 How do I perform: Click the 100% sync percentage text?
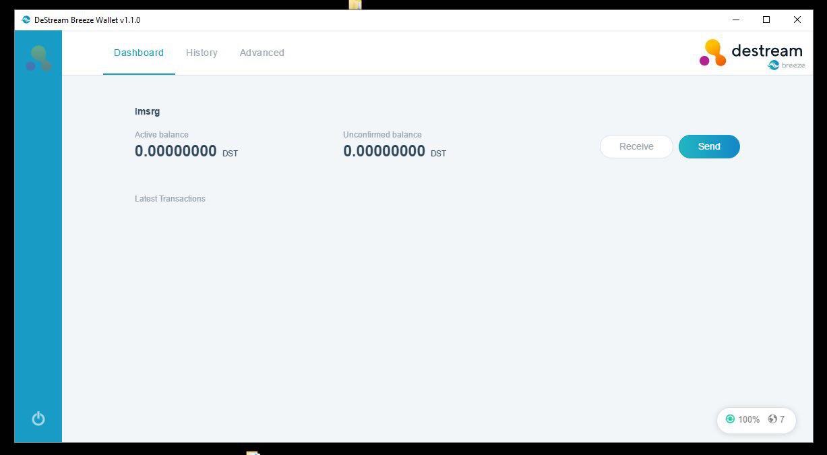749,419
